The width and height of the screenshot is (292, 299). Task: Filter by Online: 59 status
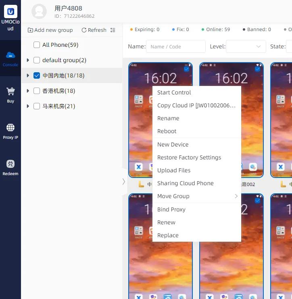tap(216, 29)
